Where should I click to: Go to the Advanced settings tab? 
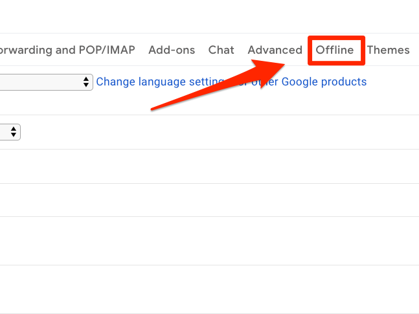[275, 50]
